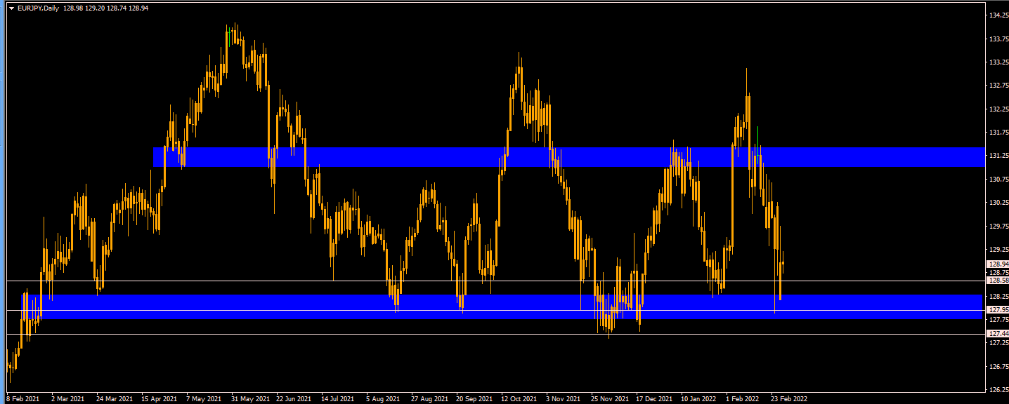Click the 128.58 price level tag
Image resolution: width=1009 pixels, height=404 pixels.
click(998, 281)
